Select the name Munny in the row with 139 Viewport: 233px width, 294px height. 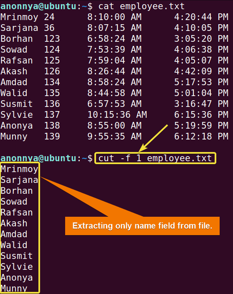coord(14,137)
